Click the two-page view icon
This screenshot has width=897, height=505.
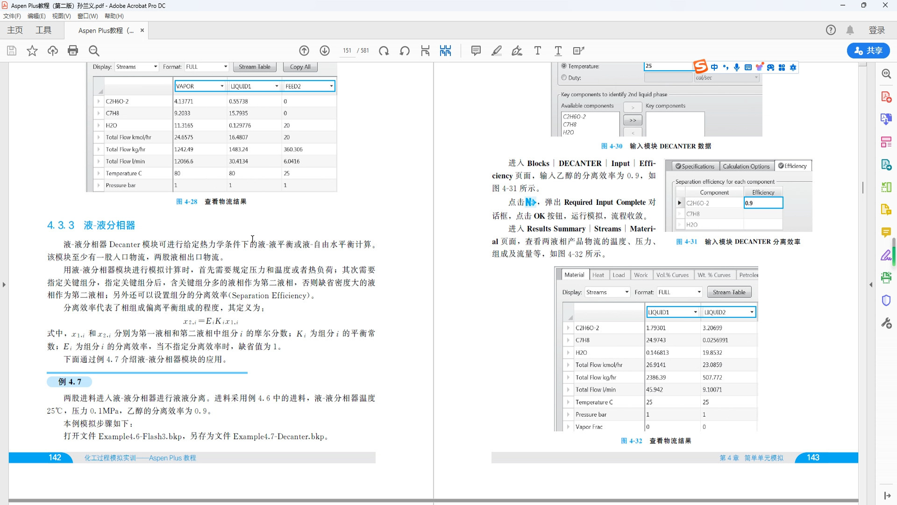pos(446,50)
